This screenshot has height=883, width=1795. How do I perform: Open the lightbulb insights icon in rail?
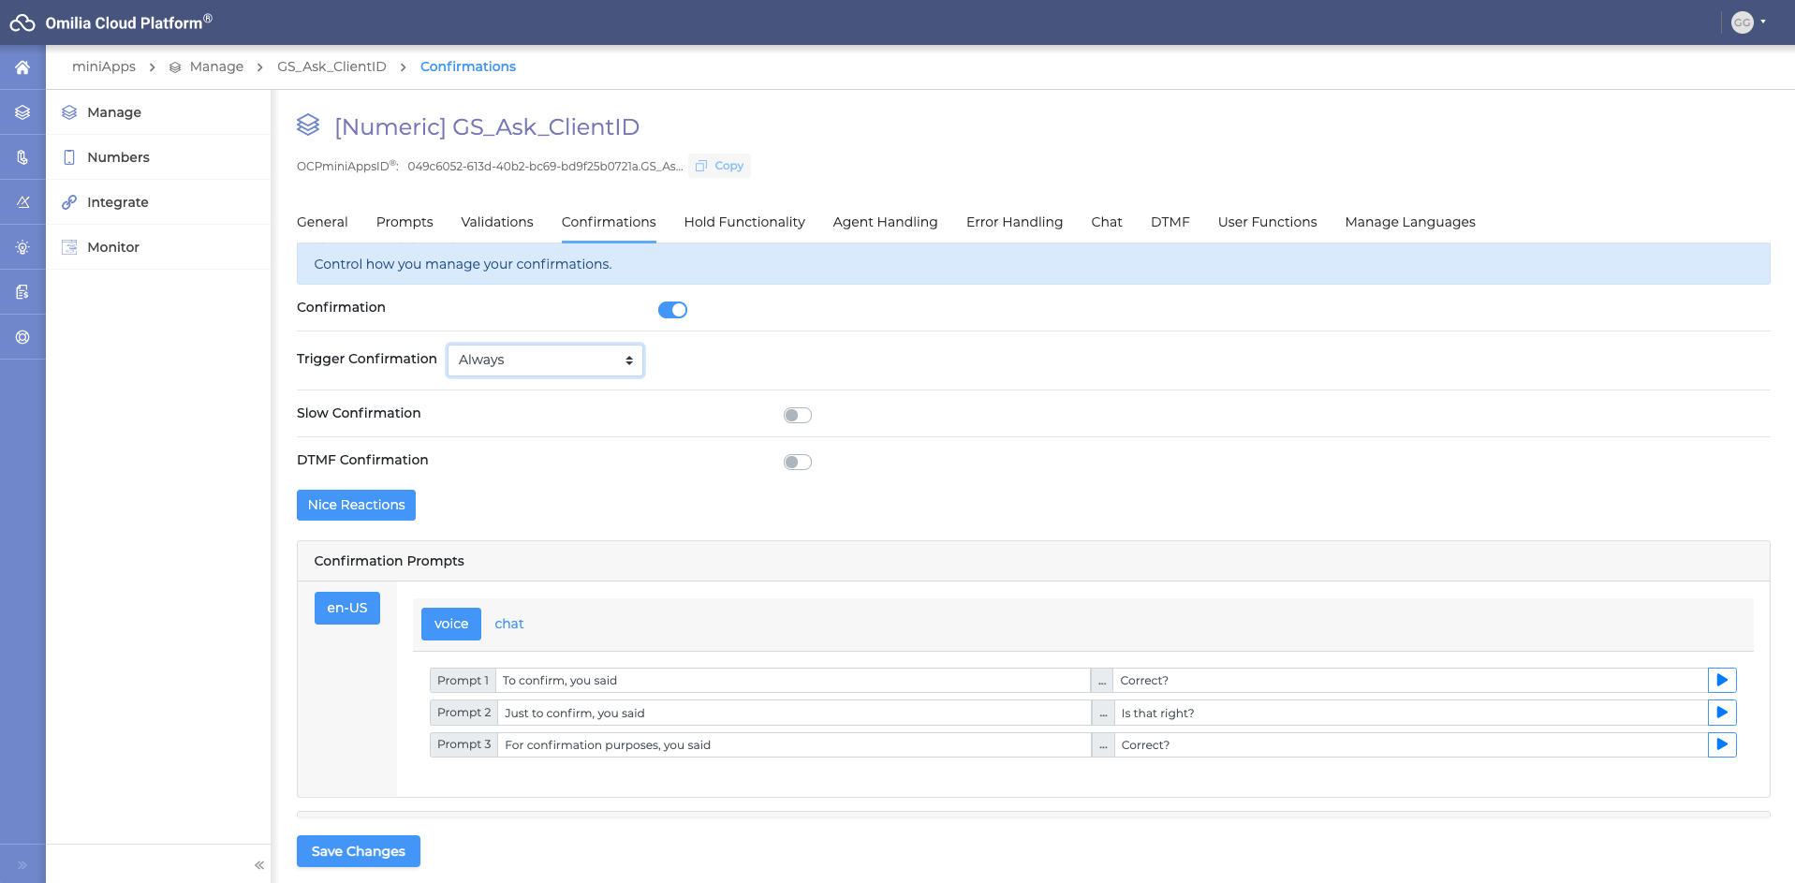[22, 247]
